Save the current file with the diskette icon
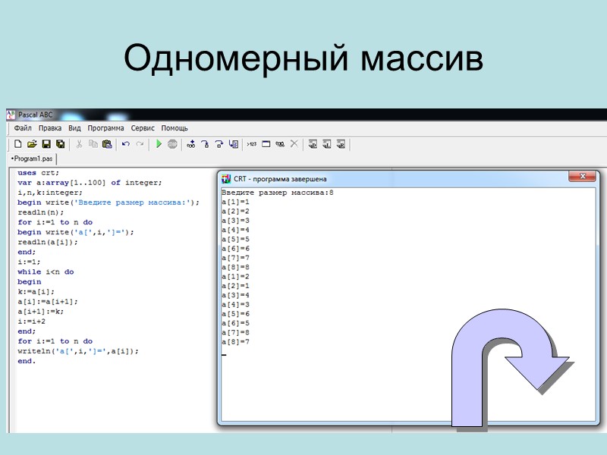Image resolution: width=607 pixels, height=455 pixels. click(46, 143)
